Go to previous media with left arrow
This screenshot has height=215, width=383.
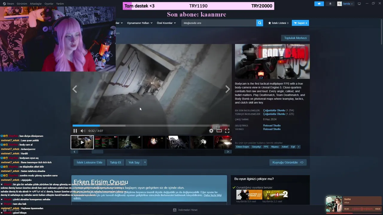click(75, 89)
